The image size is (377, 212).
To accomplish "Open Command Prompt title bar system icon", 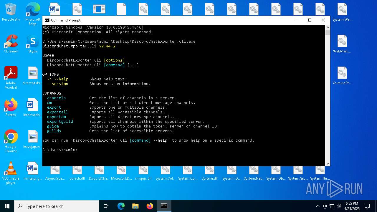I will [47, 20].
